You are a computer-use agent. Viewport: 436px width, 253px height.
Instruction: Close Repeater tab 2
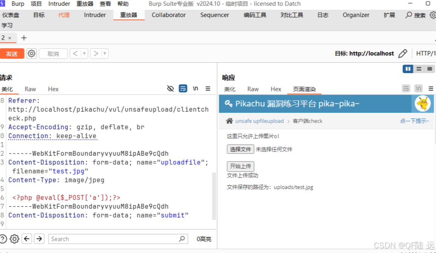tap(10, 38)
